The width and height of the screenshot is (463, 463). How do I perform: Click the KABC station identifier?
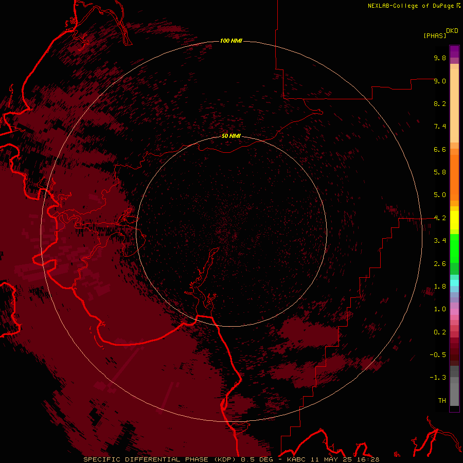pos(297,459)
